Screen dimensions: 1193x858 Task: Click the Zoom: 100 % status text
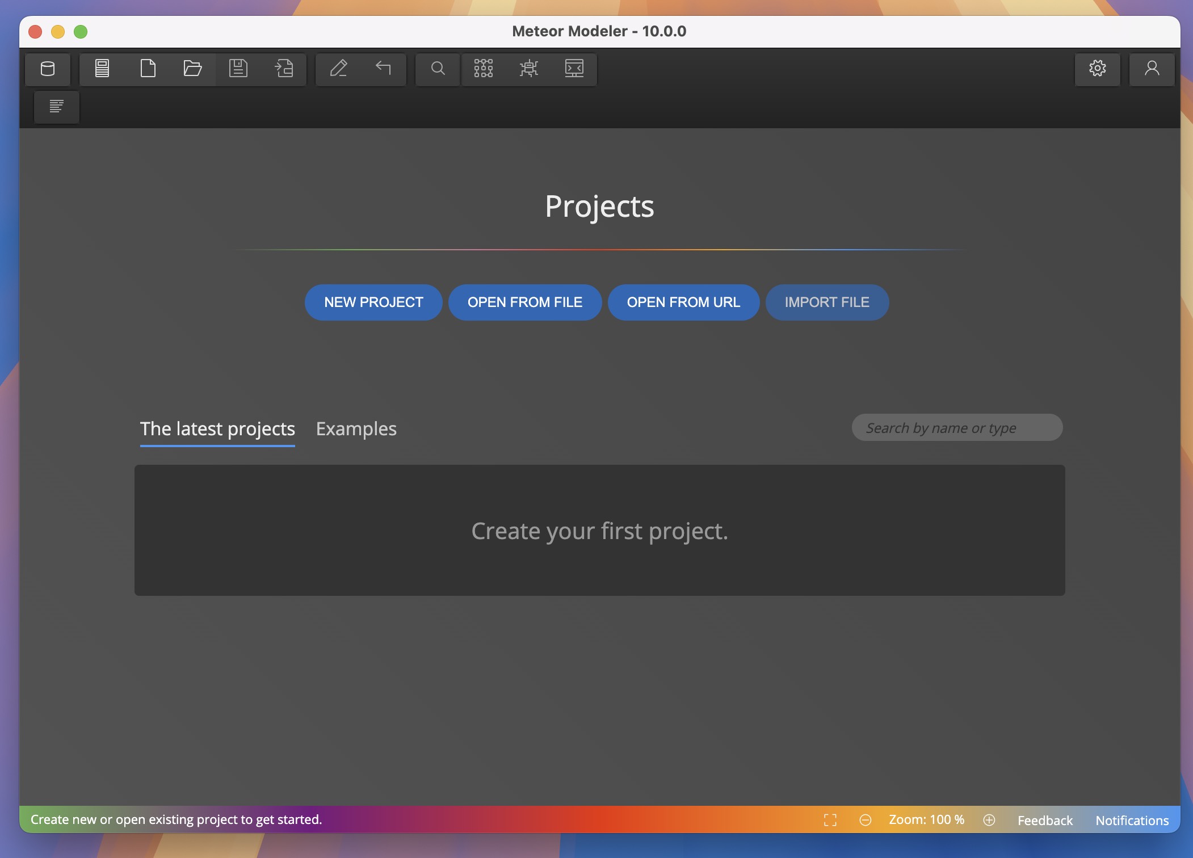tap(926, 820)
